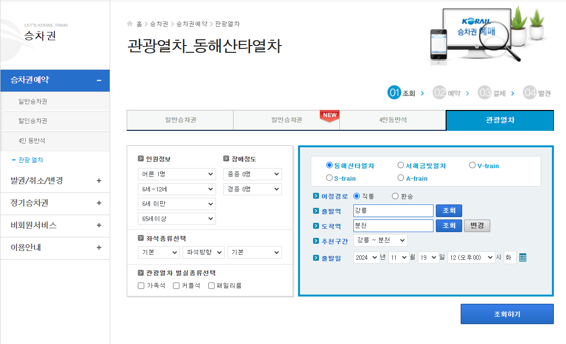Open 중증 0명 disability dropdown

point(253,174)
